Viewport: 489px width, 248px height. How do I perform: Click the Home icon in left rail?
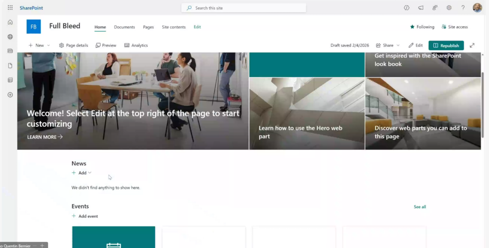(10, 22)
